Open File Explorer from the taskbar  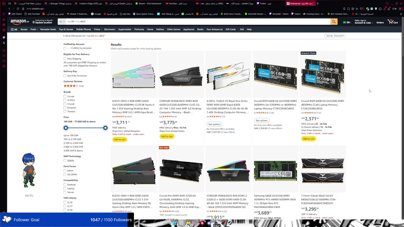188,223
